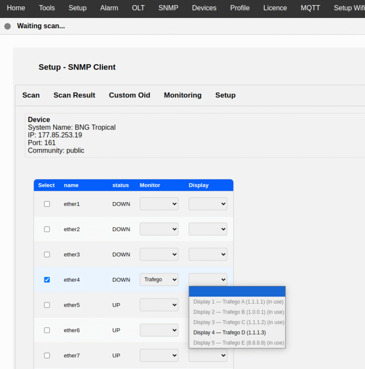Image resolution: width=365 pixels, height=369 pixels.
Task: Click the Scan tab
Action: coord(31,95)
